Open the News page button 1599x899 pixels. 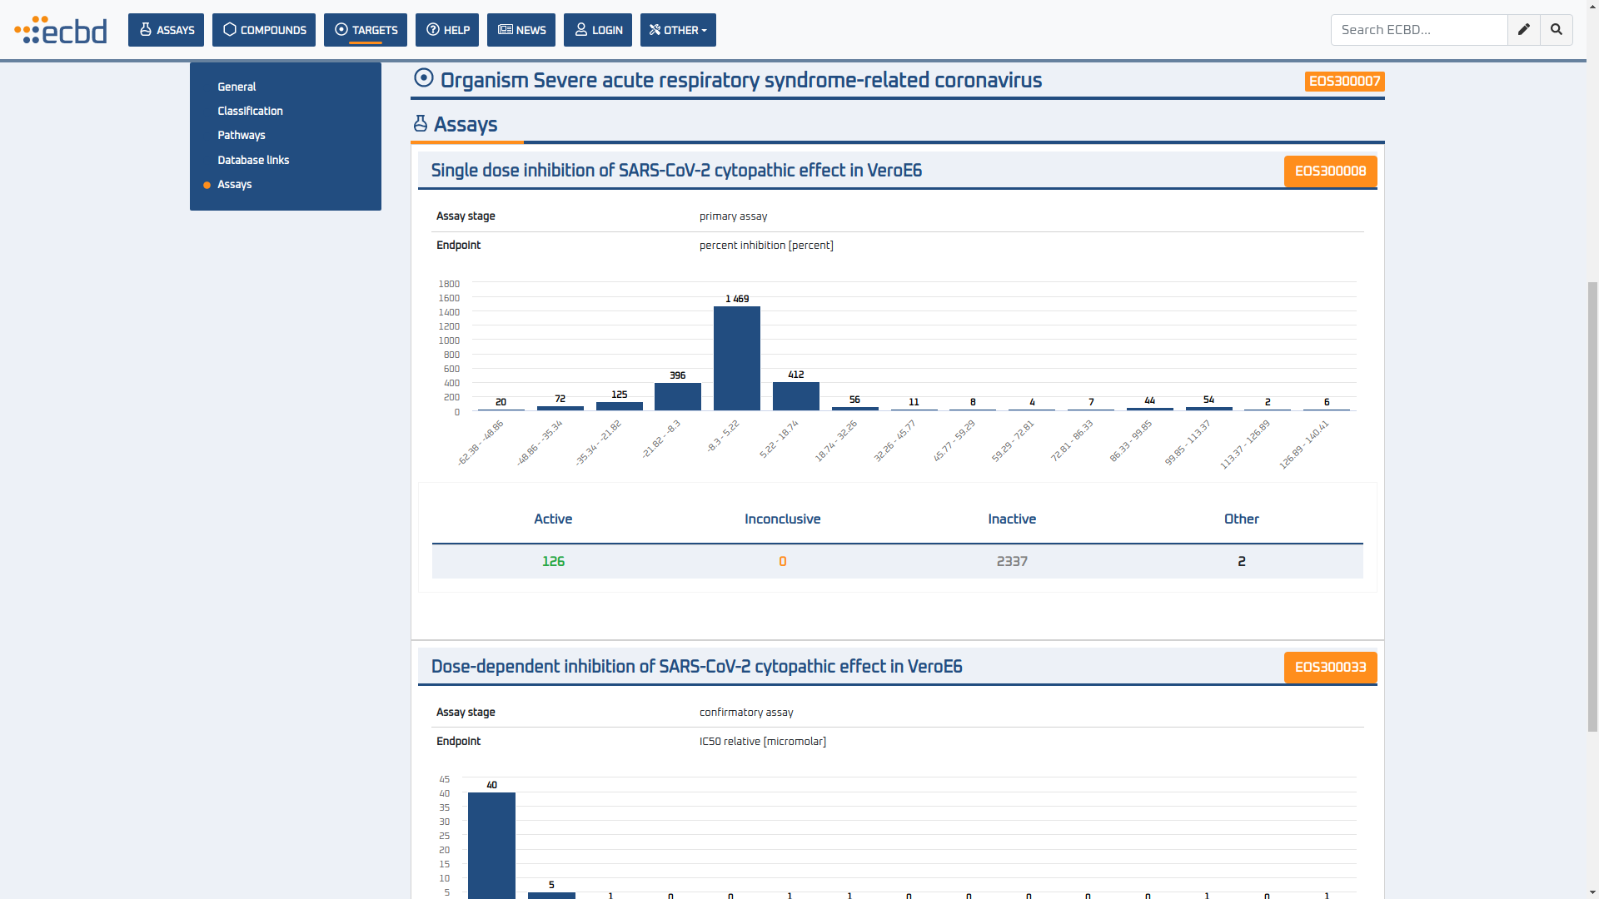pyautogui.click(x=521, y=30)
